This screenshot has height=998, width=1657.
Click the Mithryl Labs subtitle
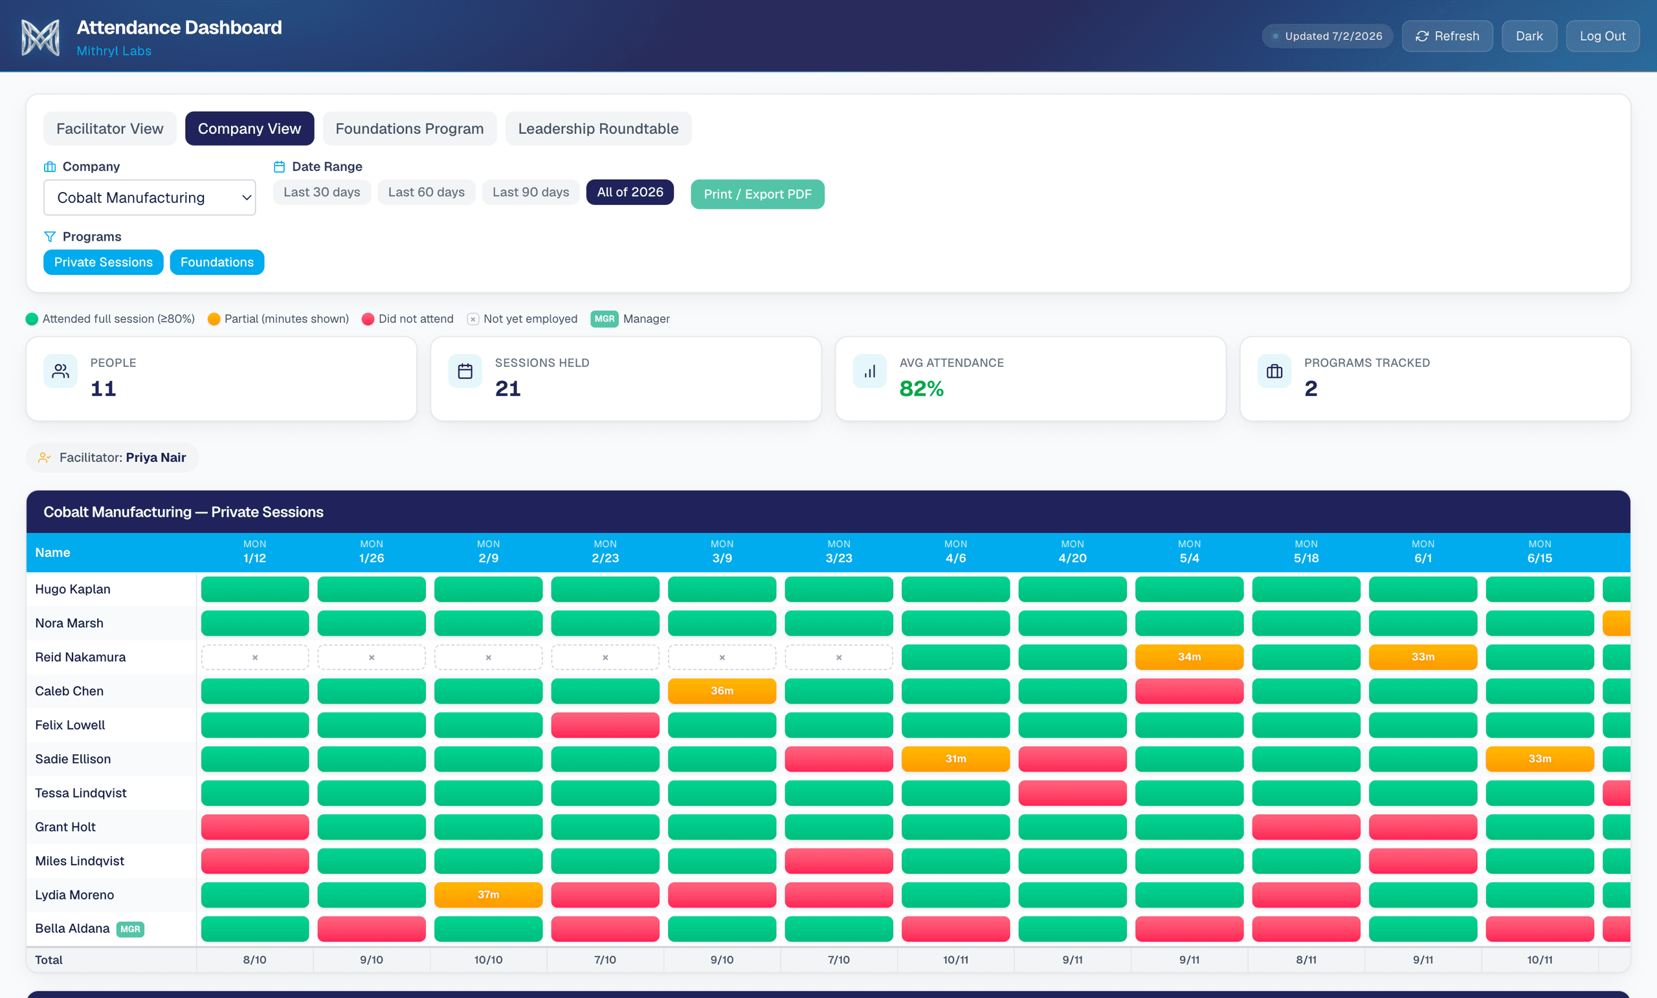point(114,51)
